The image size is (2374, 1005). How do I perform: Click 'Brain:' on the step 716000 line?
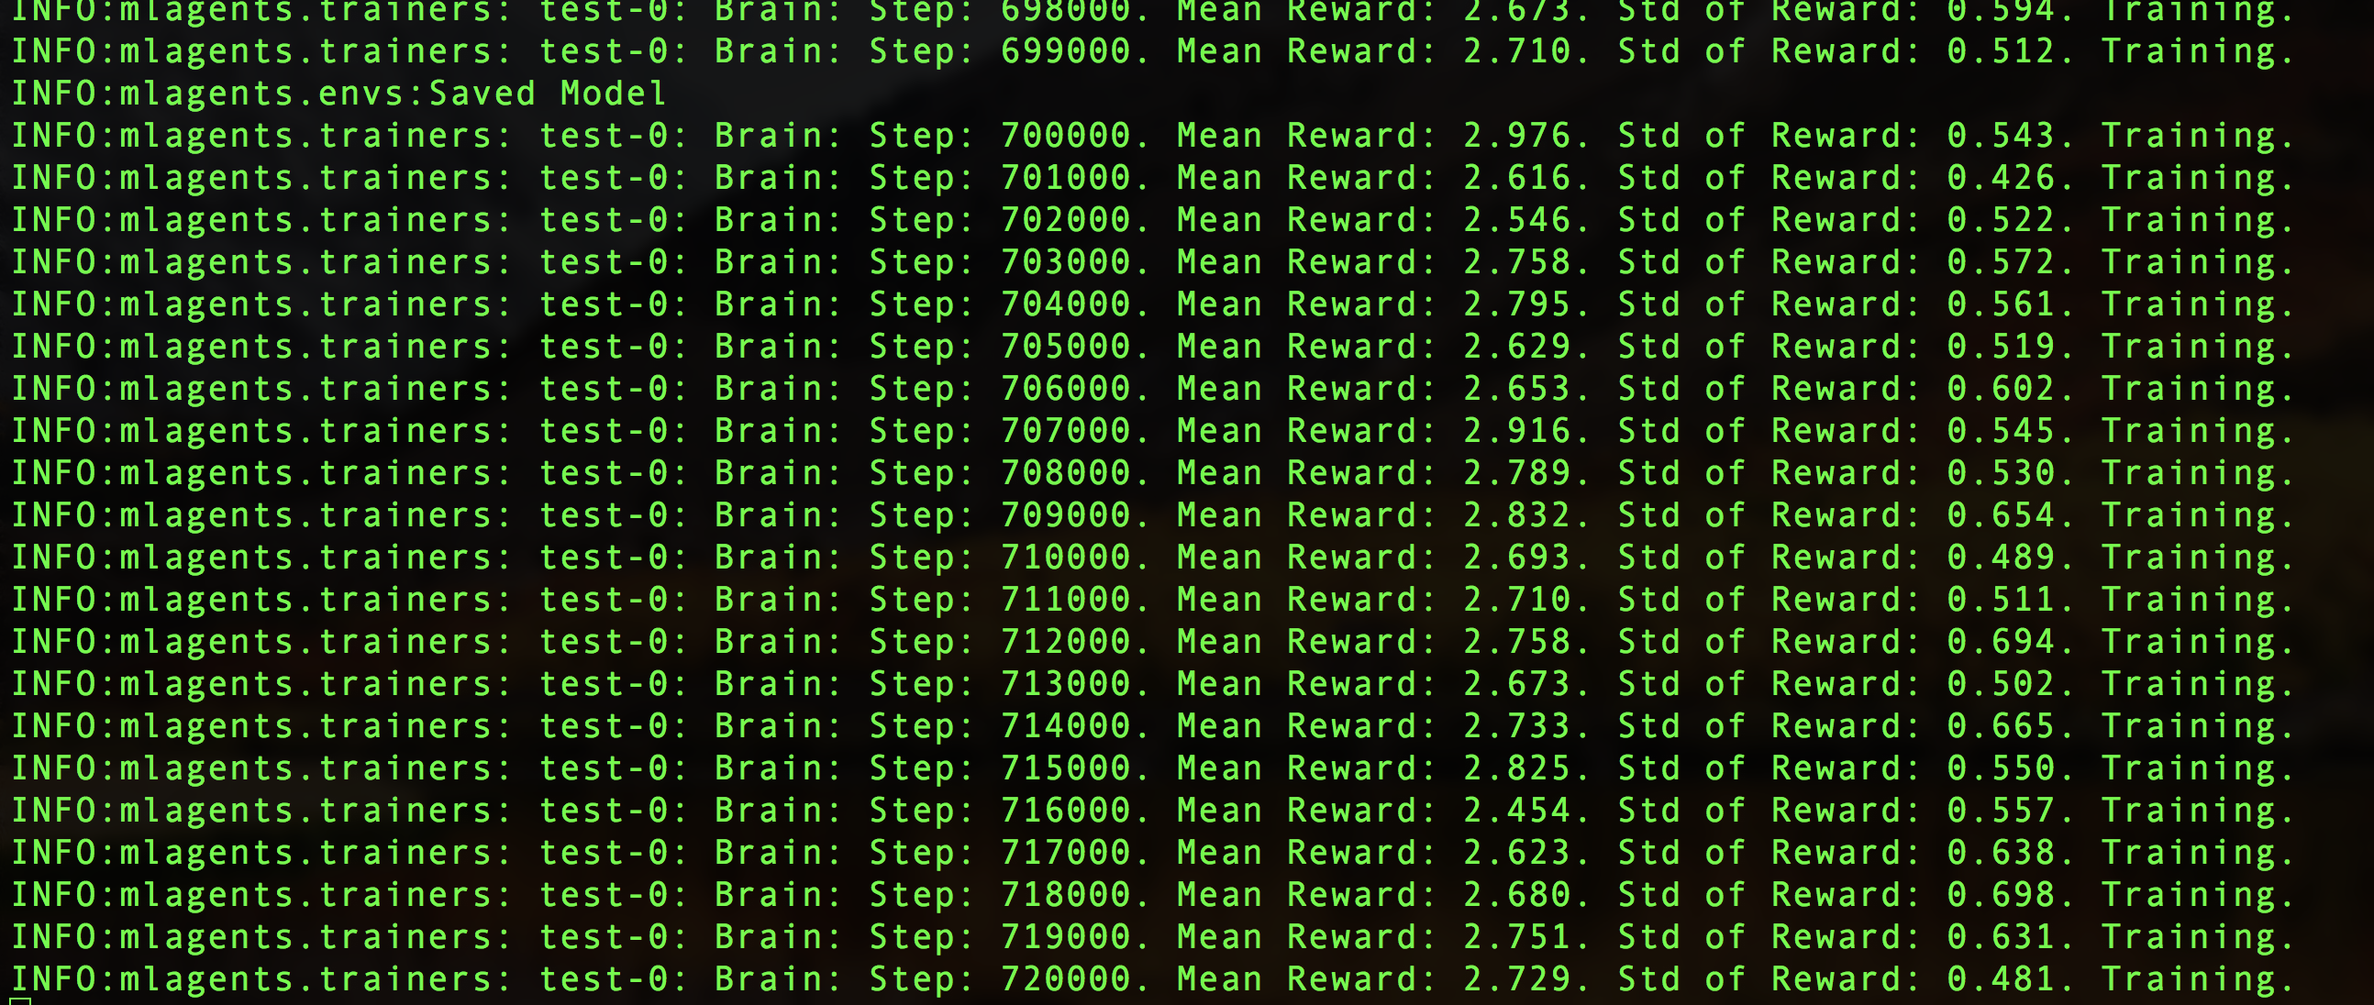(x=778, y=811)
